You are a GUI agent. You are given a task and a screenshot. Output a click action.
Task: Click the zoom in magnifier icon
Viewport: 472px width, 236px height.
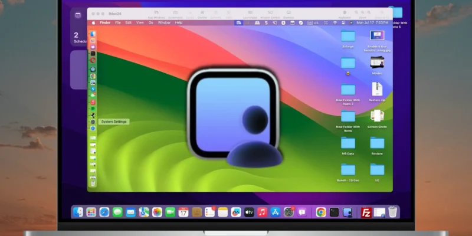(x=369, y=12)
